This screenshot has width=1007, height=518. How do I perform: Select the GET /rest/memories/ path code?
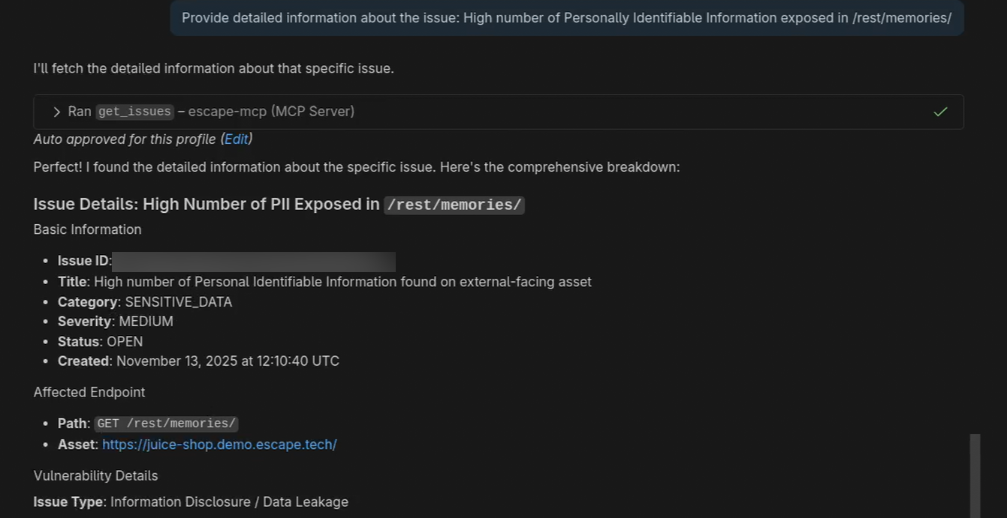pyautogui.click(x=166, y=424)
